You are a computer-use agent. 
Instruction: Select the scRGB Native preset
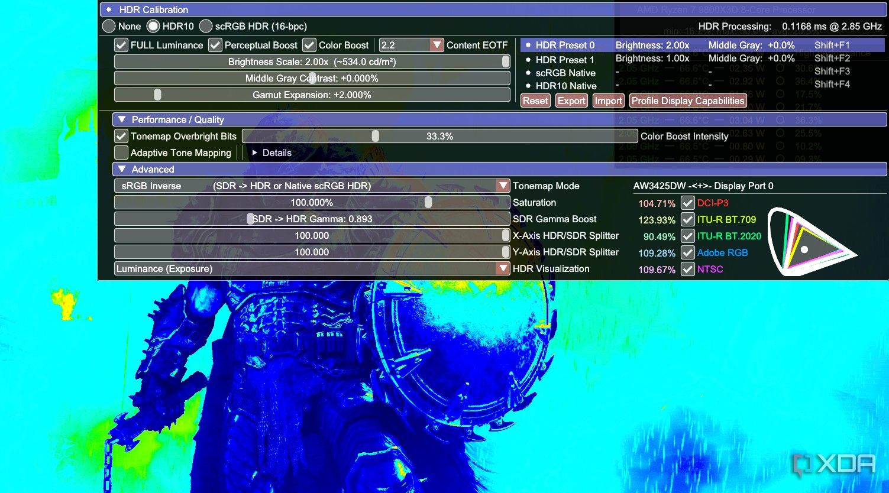point(565,73)
